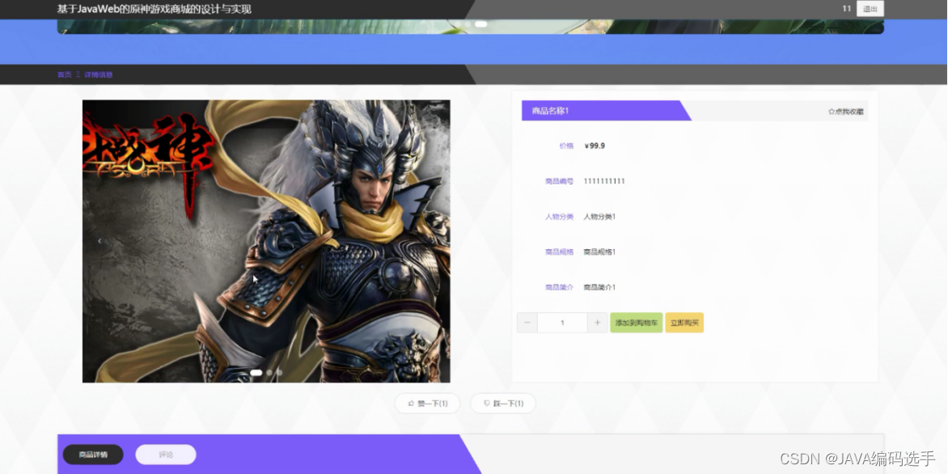Go to previous product image with left arrow

click(99, 240)
